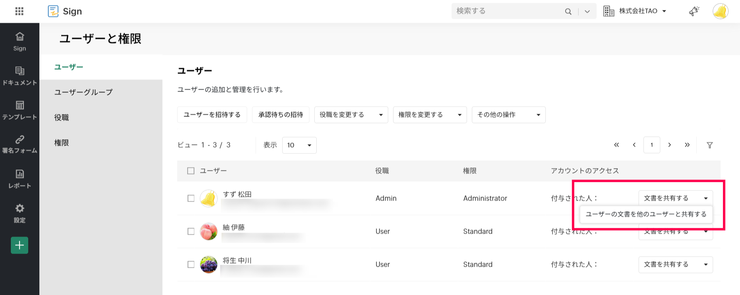740x295 pixels.
Task: Switch to the ユーザーグループ tab
Action: tap(83, 92)
